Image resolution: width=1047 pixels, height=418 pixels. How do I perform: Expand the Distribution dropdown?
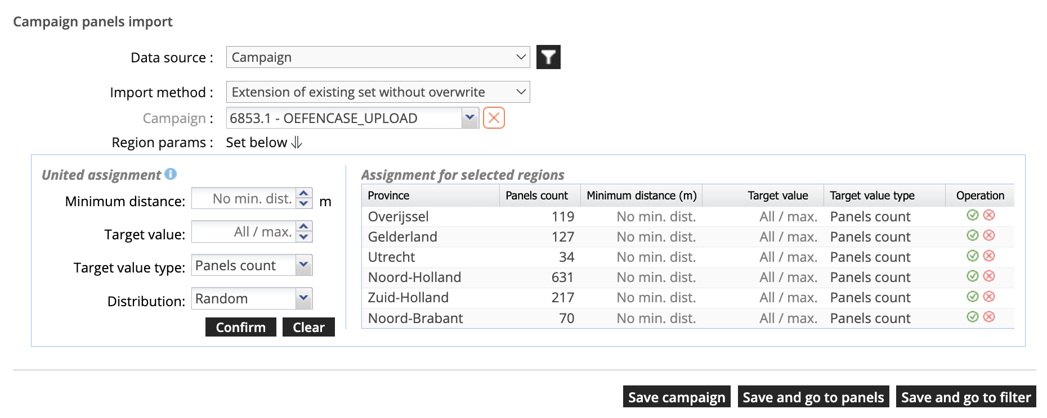click(x=303, y=298)
